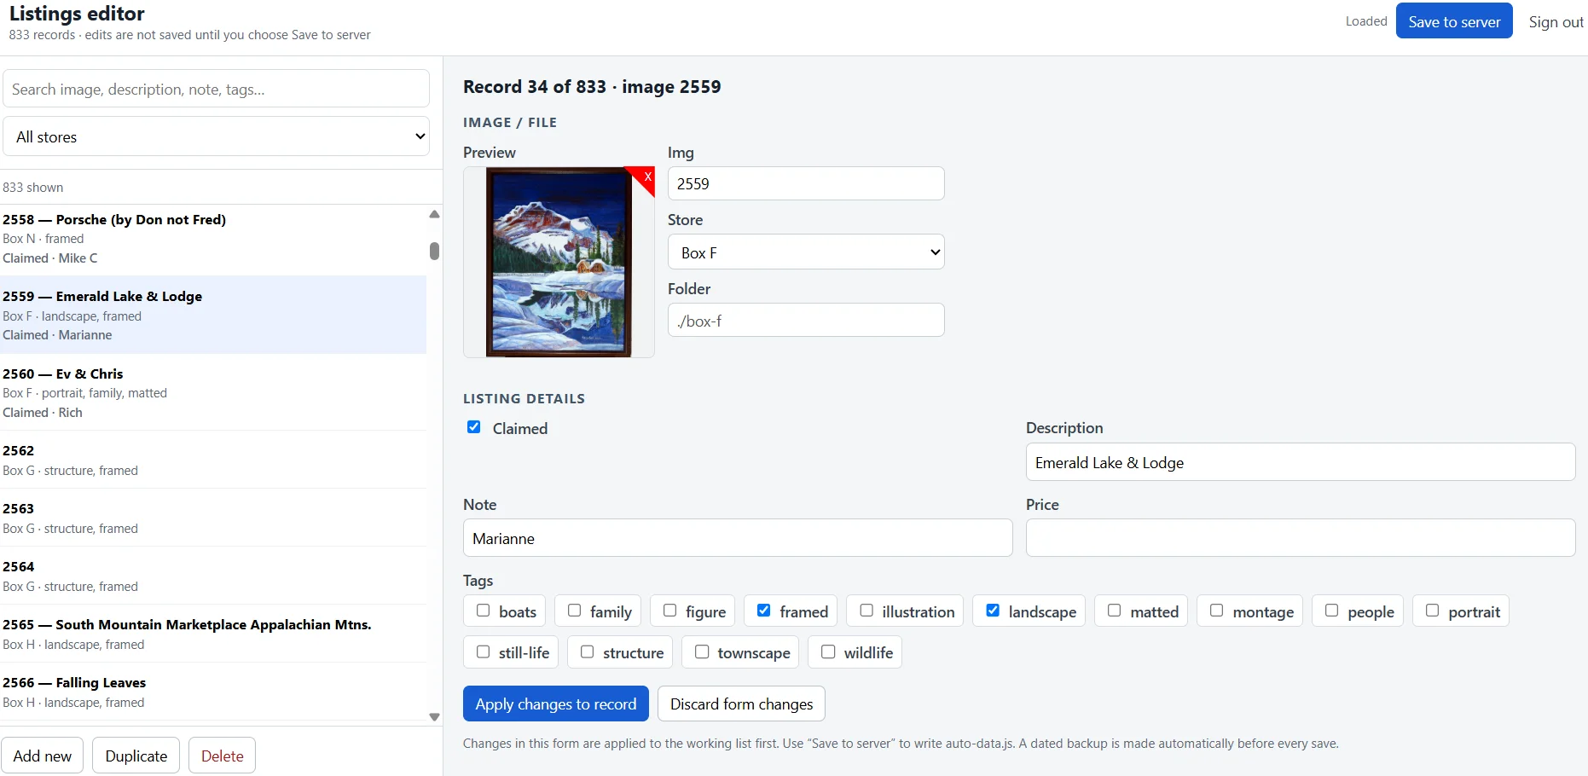Tick the montage tag

[x=1217, y=611]
